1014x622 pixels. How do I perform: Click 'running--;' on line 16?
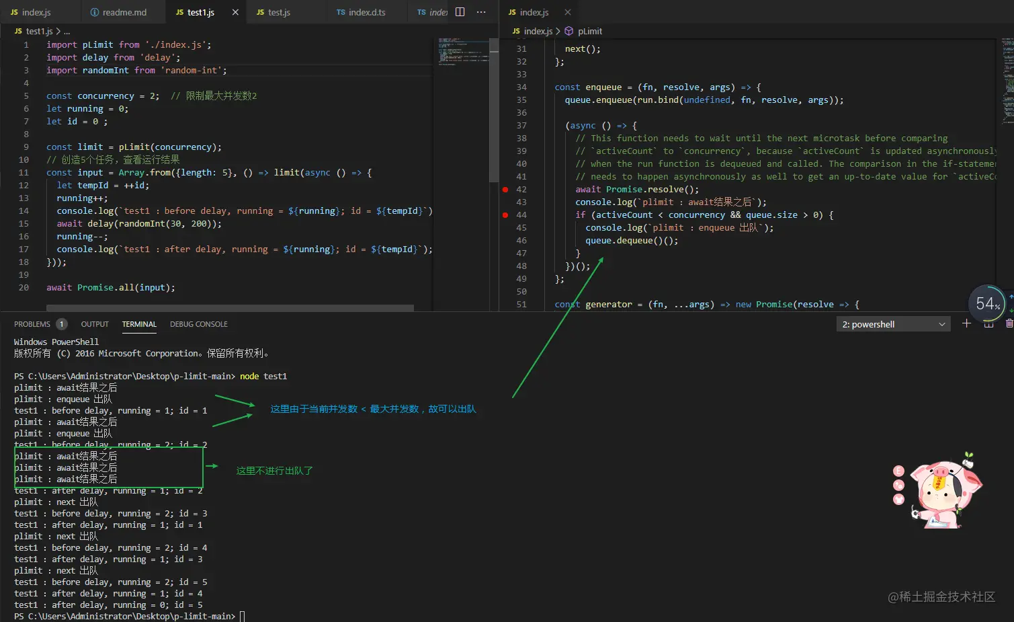click(x=82, y=237)
